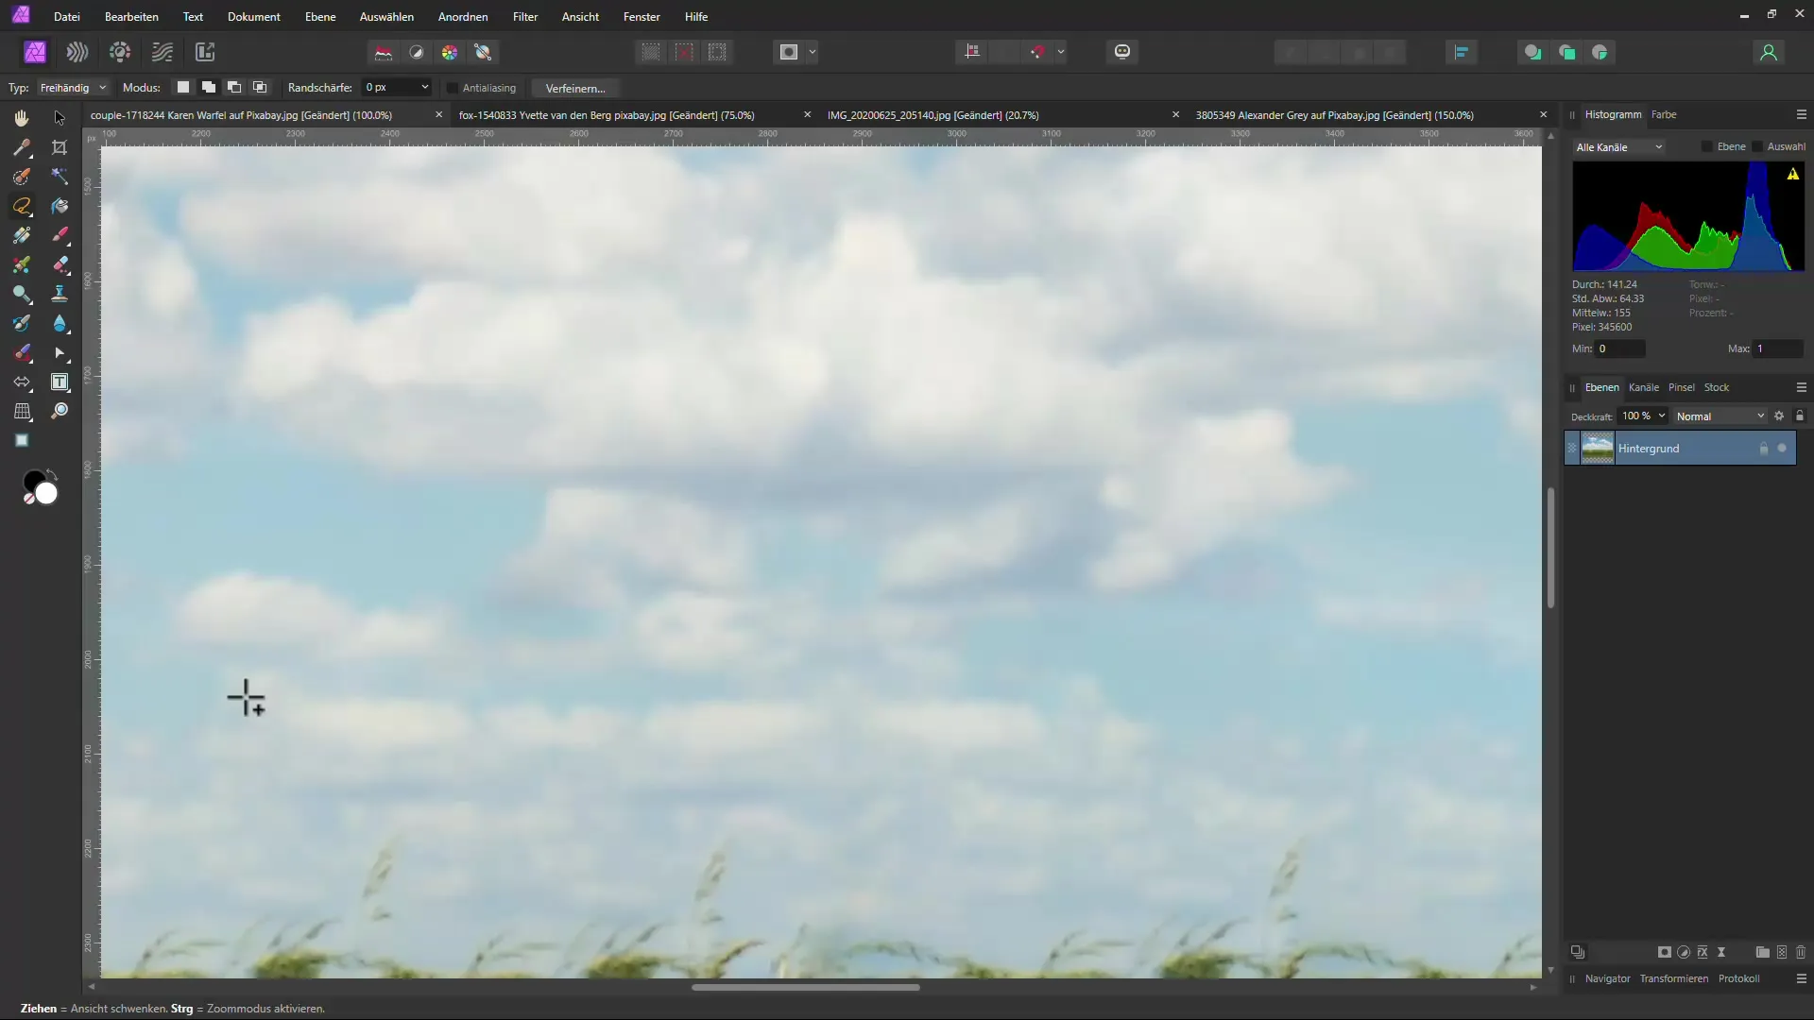Screen dimensions: 1814x1020
Task: Open the Liquify persona
Action: (x=77, y=52)
